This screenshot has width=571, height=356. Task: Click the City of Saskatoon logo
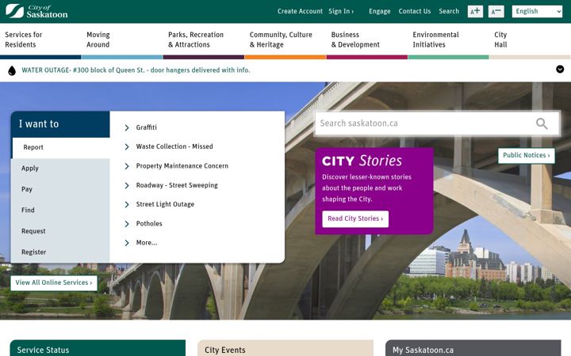pyautogui.click(x=36, y=11)
